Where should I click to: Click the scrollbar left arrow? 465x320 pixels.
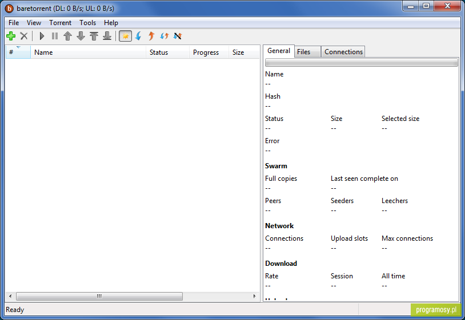coord(10,296)
